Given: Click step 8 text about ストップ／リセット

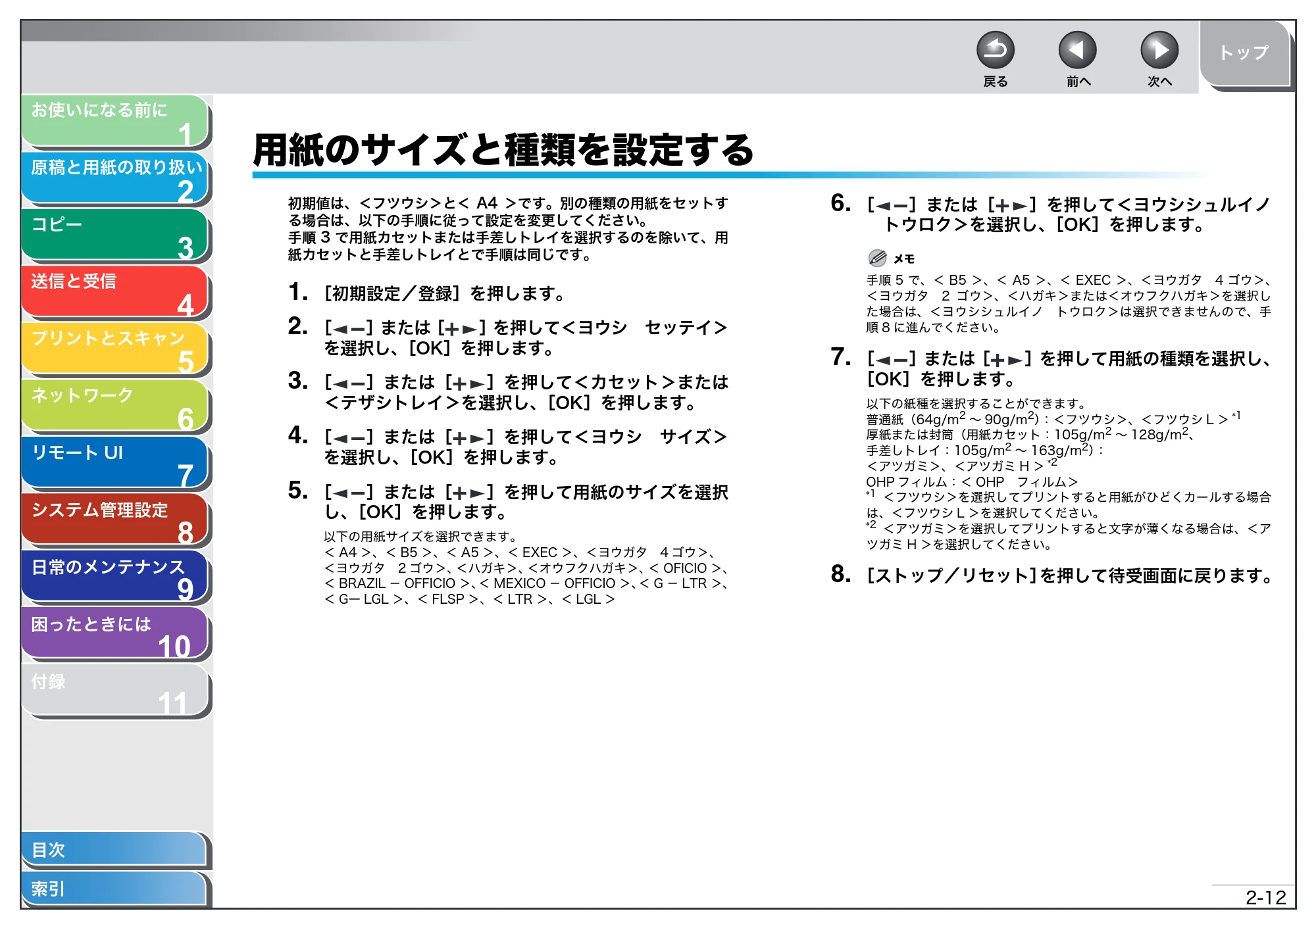Looking at the screenshot, I should click(x=1069, y=575).
